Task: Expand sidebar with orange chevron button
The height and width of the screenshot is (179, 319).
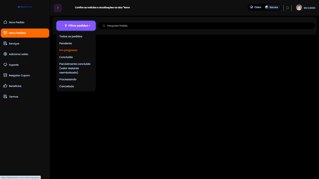Action: click(58, 8)
